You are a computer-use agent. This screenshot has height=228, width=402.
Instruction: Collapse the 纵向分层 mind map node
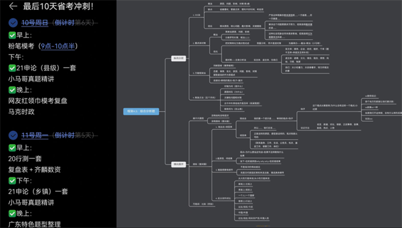[179, 59]
